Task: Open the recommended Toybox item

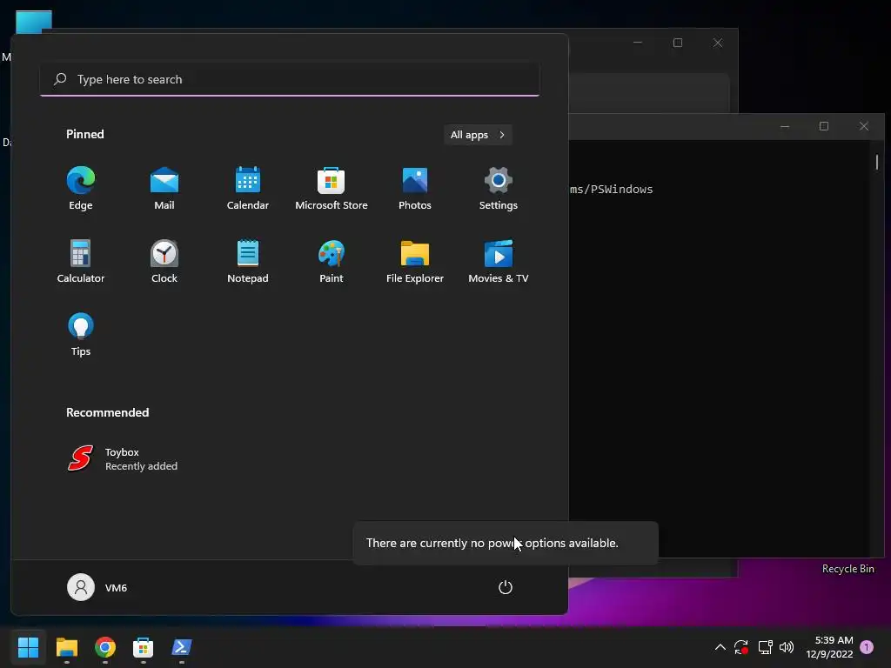Action: (x=123, y=459)
